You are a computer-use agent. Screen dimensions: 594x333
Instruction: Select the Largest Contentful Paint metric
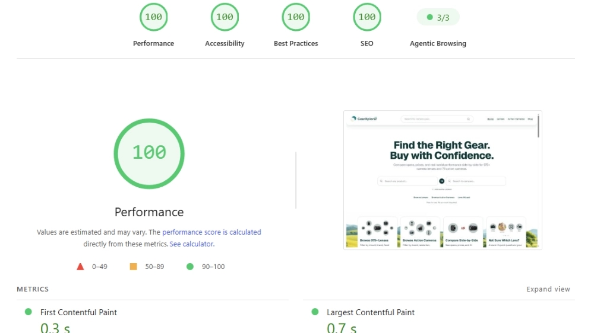[371, 313]
